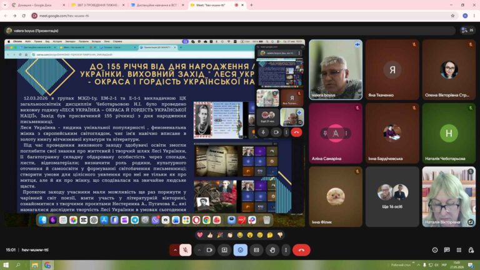Close the Google Диск browser tab

[64, 5]
